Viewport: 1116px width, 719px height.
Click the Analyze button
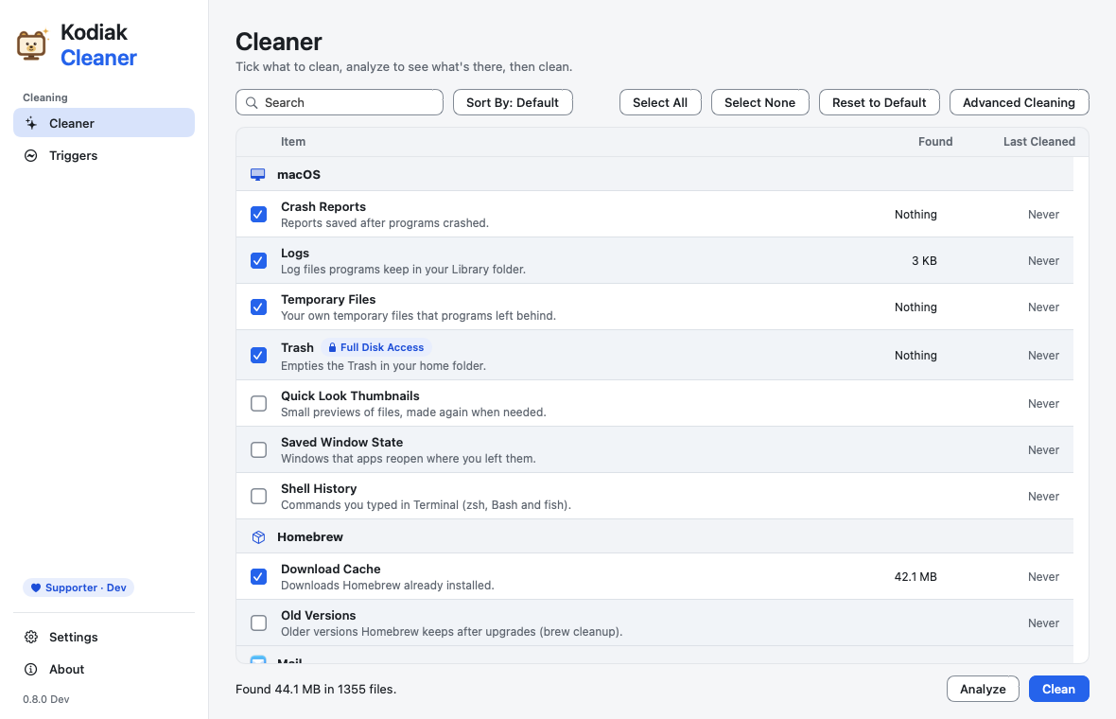pos(983,689)
